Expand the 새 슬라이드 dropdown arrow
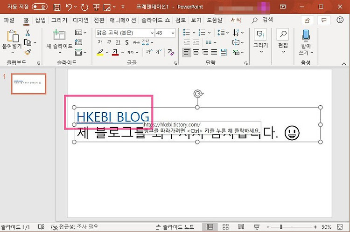This screenshot has width=350, height=232. 60,53
